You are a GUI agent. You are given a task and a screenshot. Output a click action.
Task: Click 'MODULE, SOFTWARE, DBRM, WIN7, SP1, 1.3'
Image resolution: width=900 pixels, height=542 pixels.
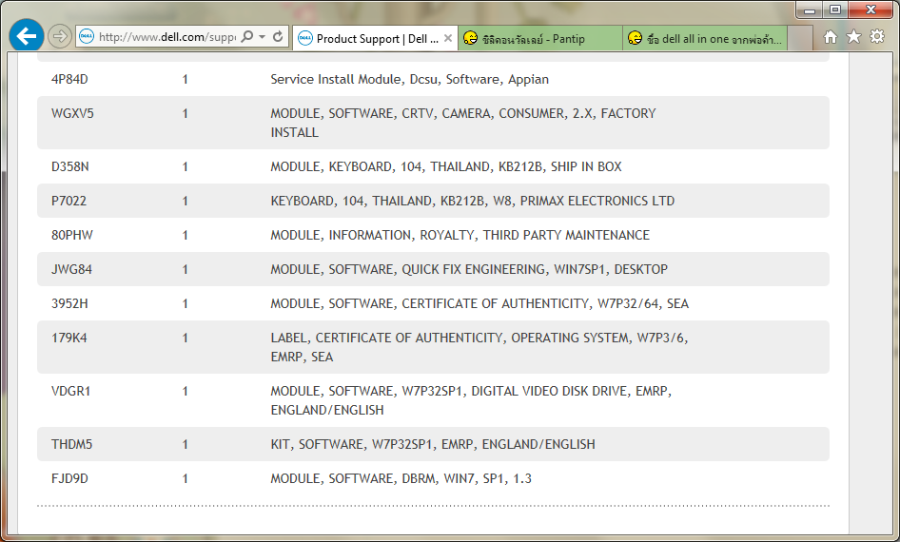click(401, 478)
